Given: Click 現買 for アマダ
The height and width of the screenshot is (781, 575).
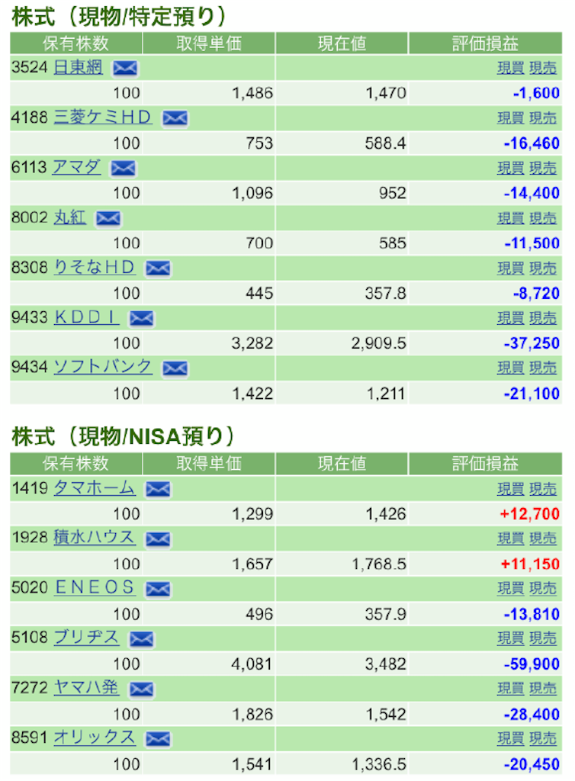Looking at the screenshot, I should tap(510, 169).
